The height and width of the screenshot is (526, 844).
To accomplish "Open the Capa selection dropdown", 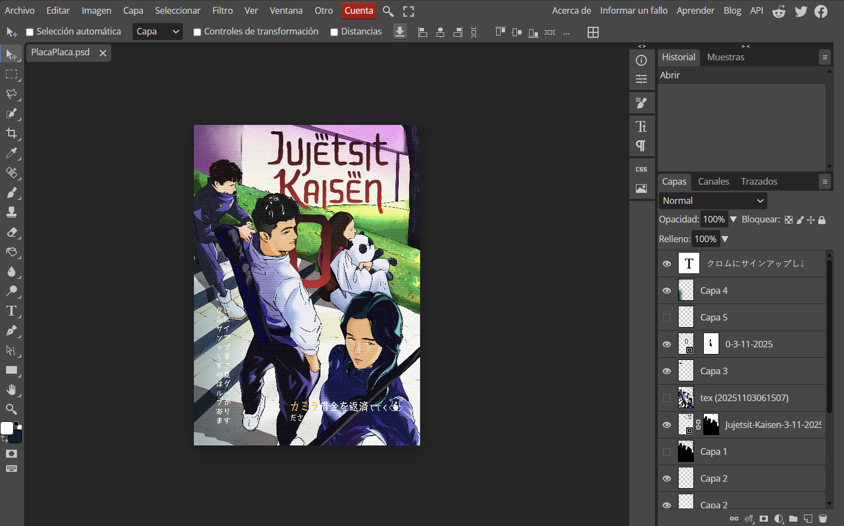I will click(157, 32).
